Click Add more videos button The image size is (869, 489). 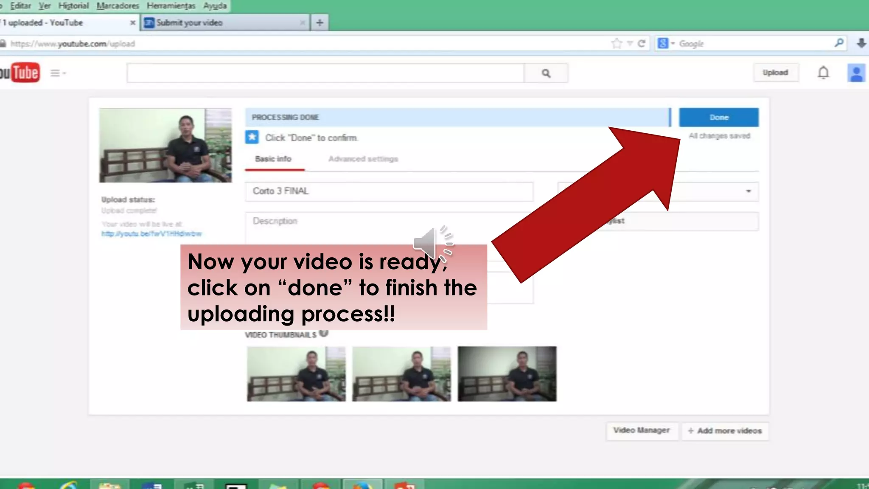725,431
